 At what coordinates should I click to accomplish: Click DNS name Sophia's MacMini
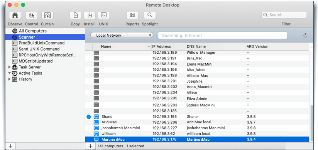201,105
